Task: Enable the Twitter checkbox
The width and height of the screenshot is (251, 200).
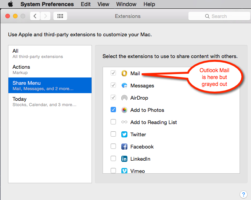Action: coord(113,134)
